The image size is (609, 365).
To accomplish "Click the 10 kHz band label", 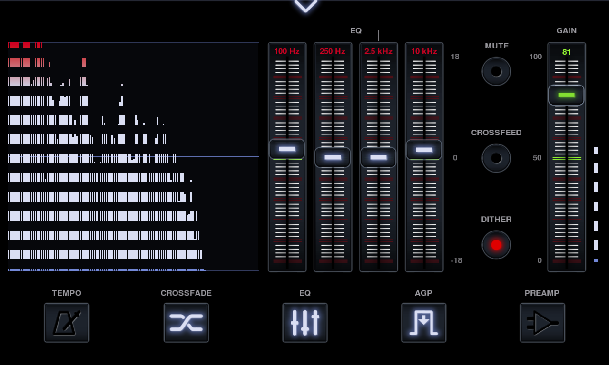I will click(x=423, y=51).
